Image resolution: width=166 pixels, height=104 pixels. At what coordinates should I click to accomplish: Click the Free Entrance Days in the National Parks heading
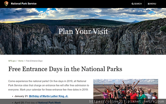[x=65, y=69]
